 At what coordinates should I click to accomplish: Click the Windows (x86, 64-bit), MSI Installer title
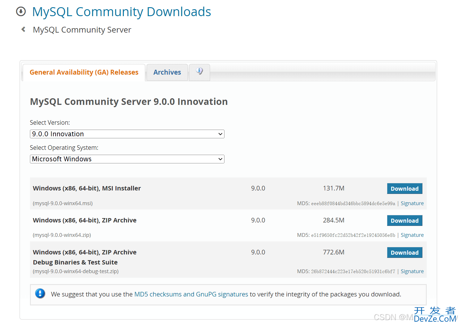pos(87,188)
